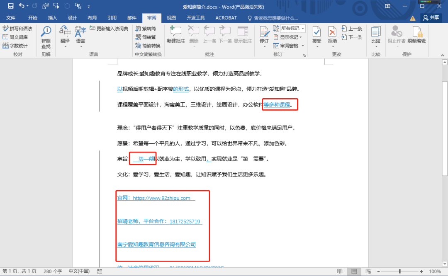This screenshot has height=276, width=448.
Task: Switch to Print Layout view
Action: 354,271
